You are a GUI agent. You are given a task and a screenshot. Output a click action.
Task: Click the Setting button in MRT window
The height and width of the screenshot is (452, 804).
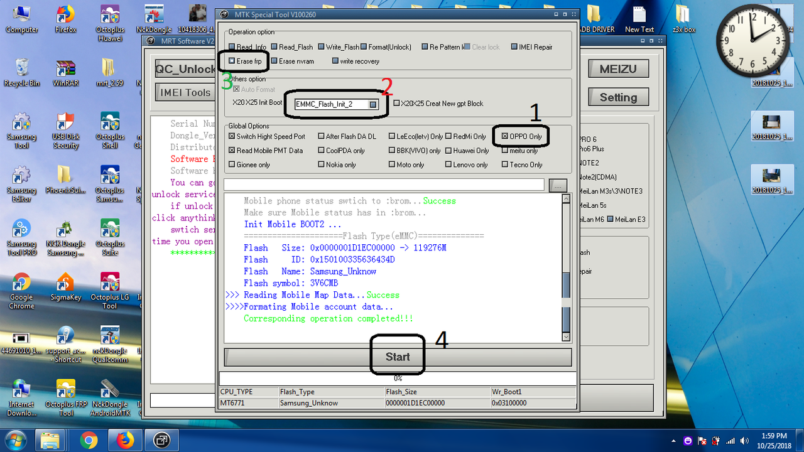click(x=618, y=97)
